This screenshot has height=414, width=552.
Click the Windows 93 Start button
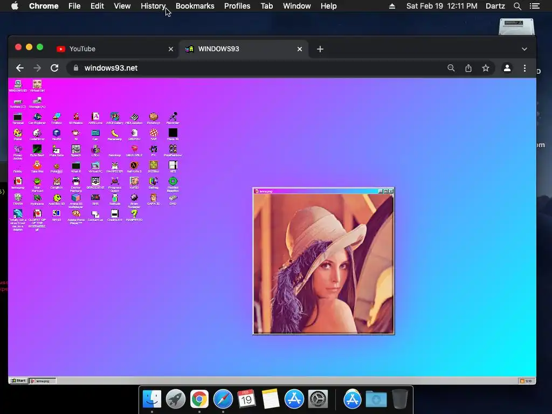18,381
